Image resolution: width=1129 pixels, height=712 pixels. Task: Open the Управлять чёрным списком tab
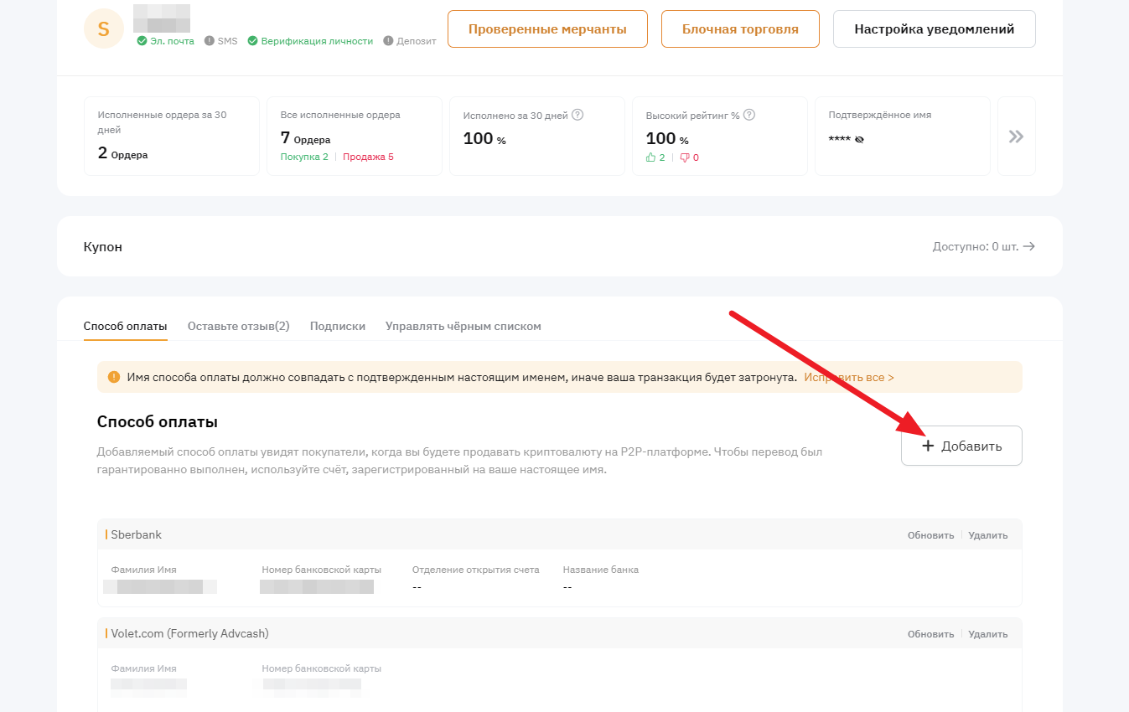click(x=464, y=326)
